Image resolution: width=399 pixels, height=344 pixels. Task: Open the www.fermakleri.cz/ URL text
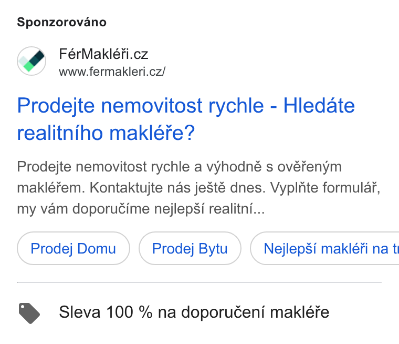[x=112, y=72]
